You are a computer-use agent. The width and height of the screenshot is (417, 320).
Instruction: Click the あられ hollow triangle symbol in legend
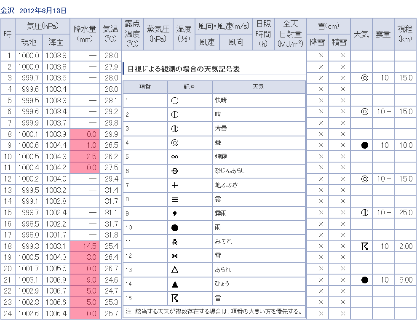click(x=175, y=270)
